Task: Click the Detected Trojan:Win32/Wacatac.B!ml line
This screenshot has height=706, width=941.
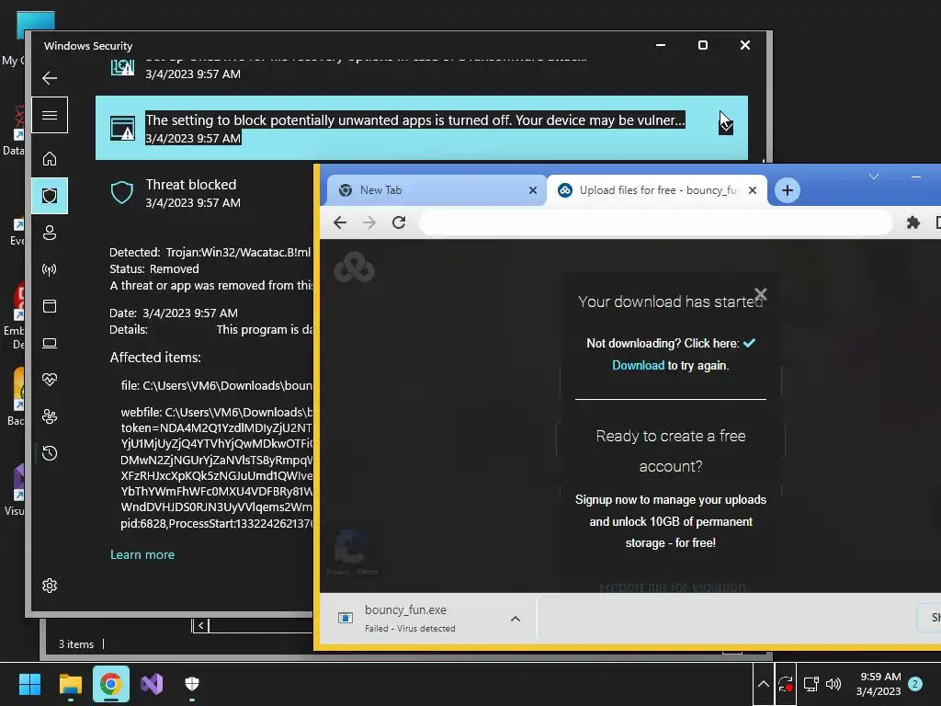Action: (x=210, y=252)
